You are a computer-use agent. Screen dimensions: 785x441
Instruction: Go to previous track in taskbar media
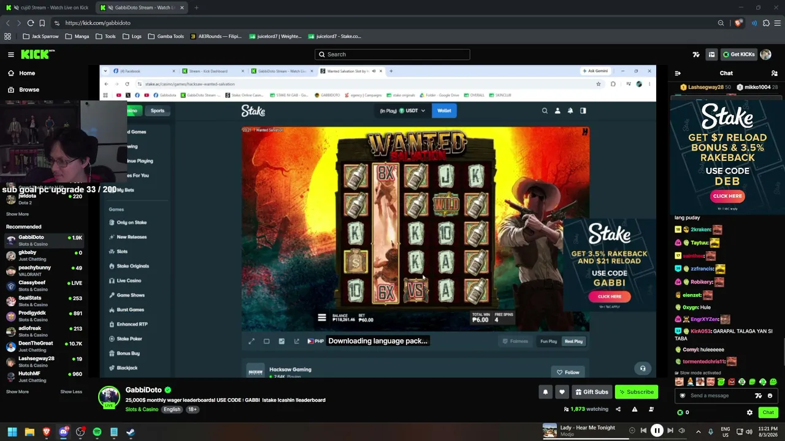(643, 431)
